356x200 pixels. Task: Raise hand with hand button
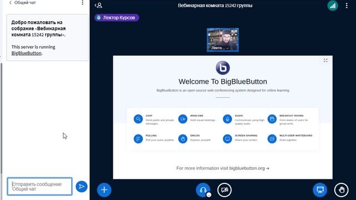click(x=341, y=190)
